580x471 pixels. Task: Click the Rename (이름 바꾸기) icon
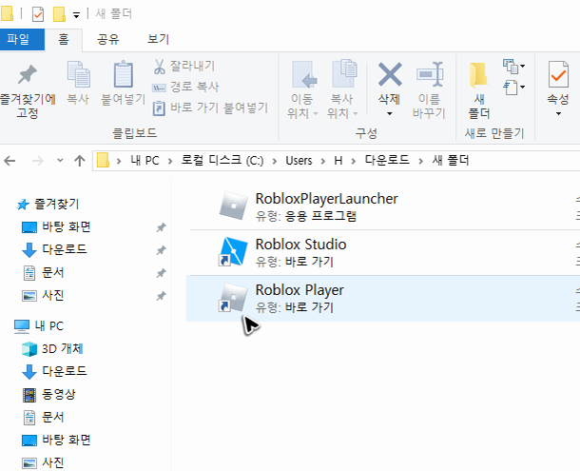pos(430,74)
